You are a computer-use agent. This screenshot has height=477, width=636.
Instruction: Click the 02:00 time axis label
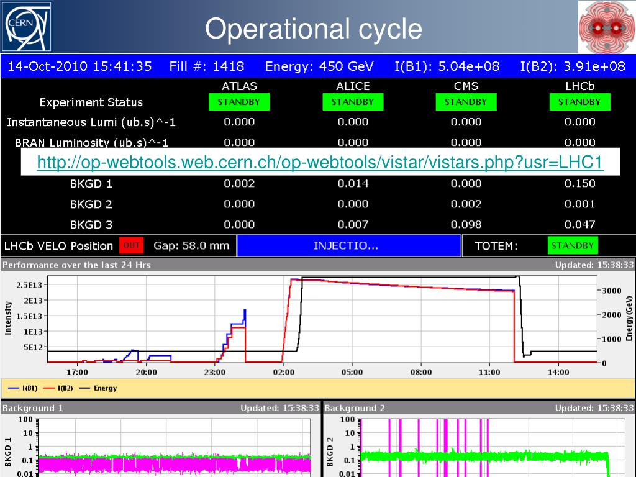pos(283,373)
